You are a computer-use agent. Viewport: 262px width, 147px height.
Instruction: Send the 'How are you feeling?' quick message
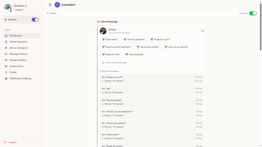(x=176, y=47)
